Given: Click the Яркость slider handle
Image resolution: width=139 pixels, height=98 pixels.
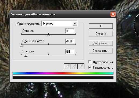Looking at the screenshot, I should 26,56.
